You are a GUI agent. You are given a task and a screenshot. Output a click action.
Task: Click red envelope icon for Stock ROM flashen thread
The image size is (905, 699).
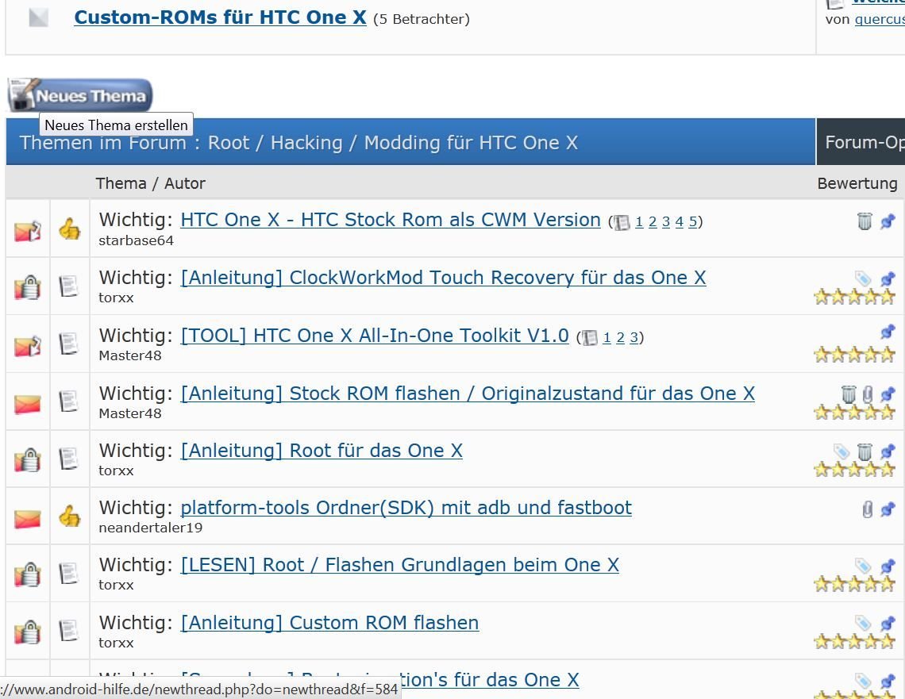[28, 405]
